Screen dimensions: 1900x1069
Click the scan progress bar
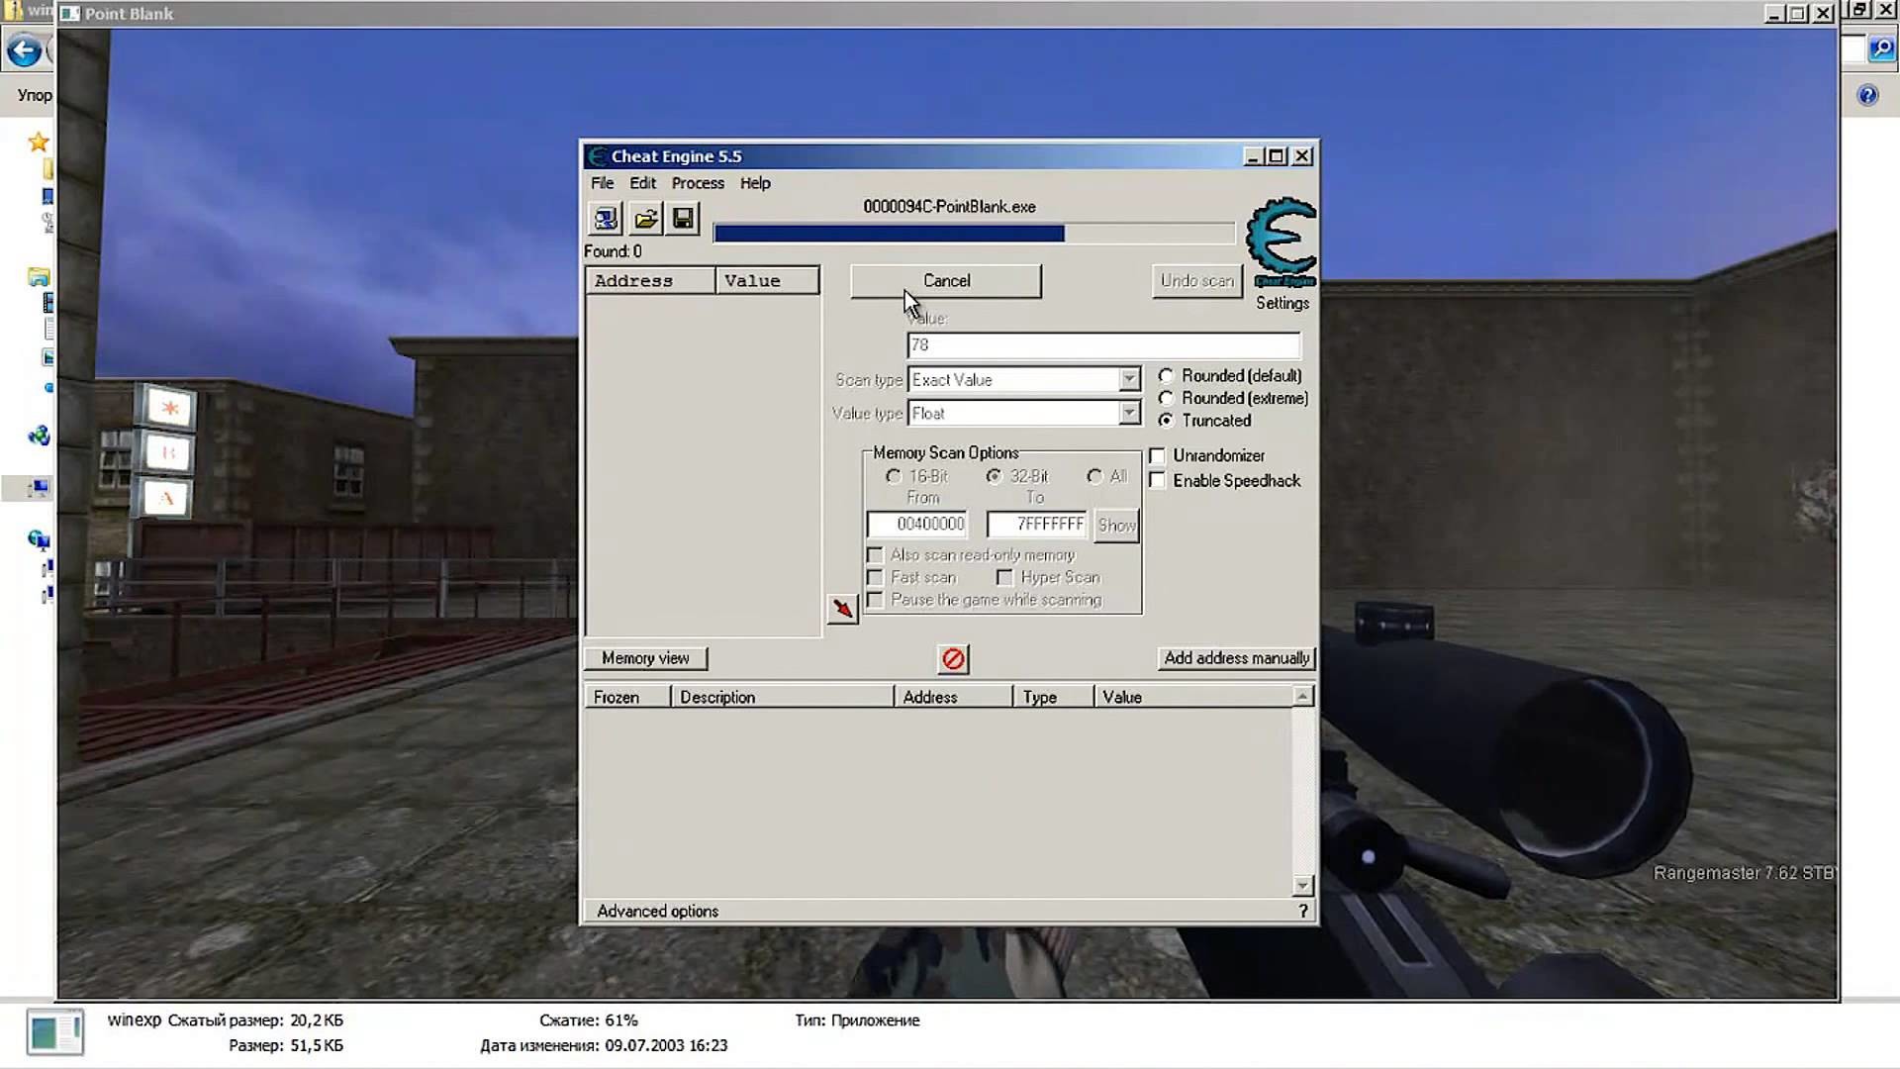pos(974,234)
